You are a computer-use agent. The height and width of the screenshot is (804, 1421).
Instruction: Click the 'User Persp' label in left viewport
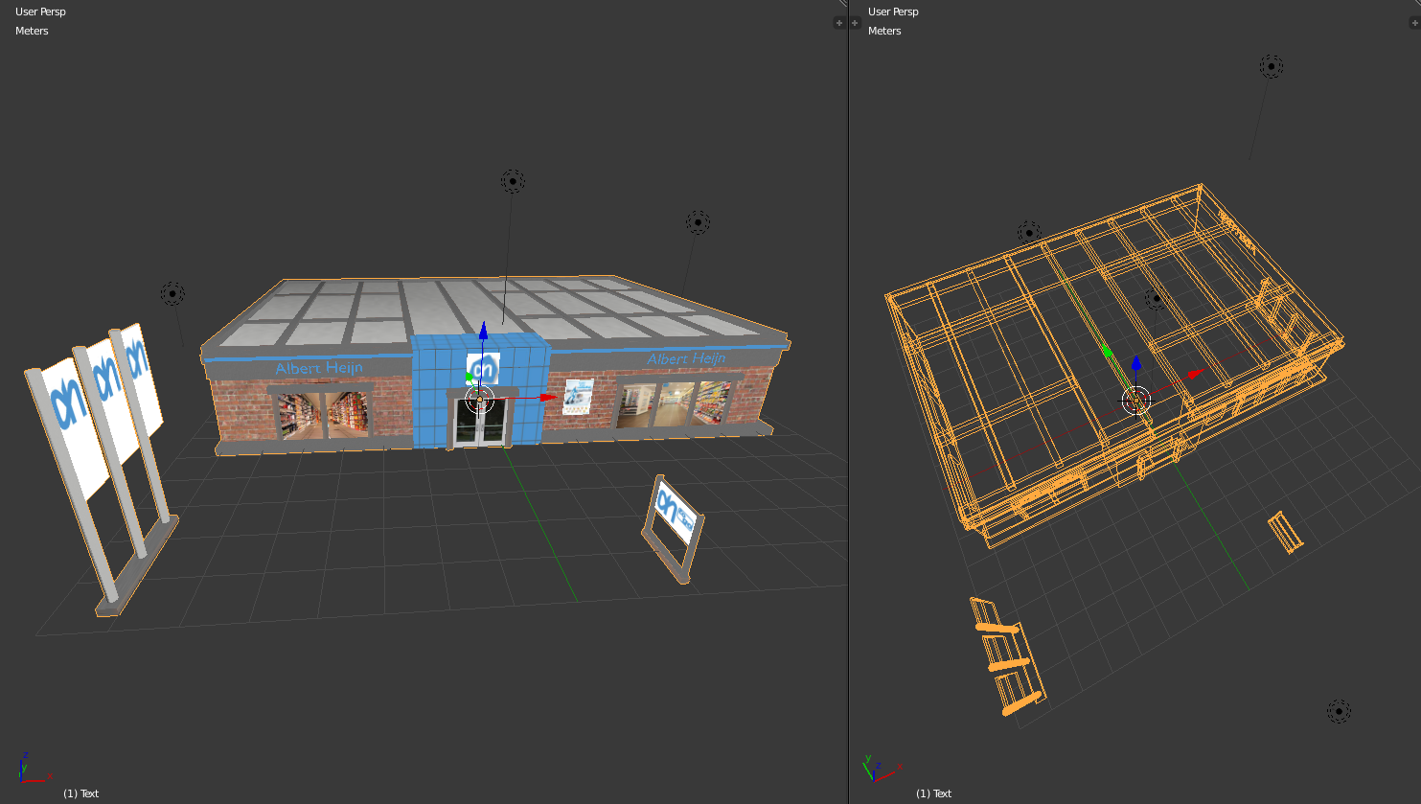[x=40, y=11]
